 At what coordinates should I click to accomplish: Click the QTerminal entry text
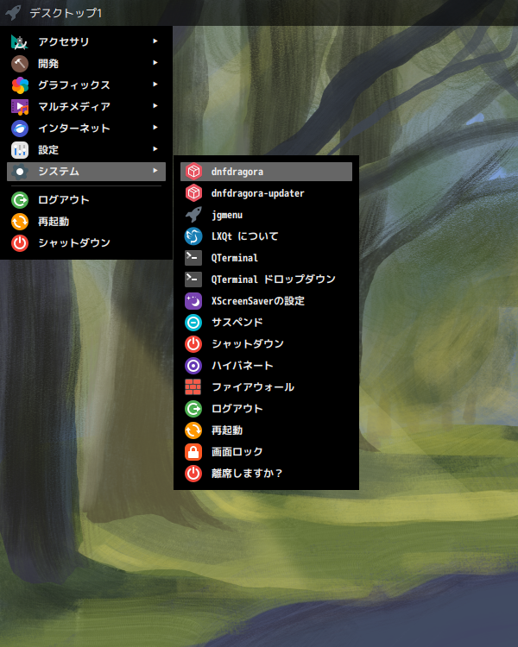235,258
